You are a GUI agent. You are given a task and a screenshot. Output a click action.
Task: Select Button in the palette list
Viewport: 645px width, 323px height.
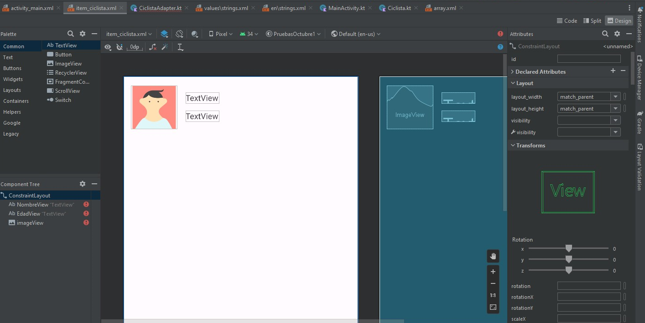63,55
